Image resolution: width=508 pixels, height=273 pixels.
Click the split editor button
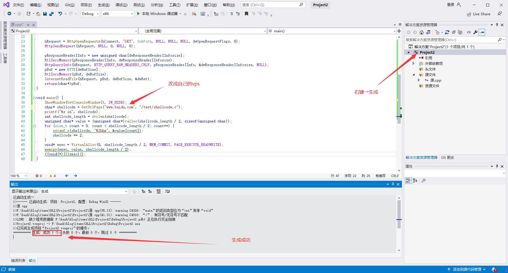[x=399, y=31]
